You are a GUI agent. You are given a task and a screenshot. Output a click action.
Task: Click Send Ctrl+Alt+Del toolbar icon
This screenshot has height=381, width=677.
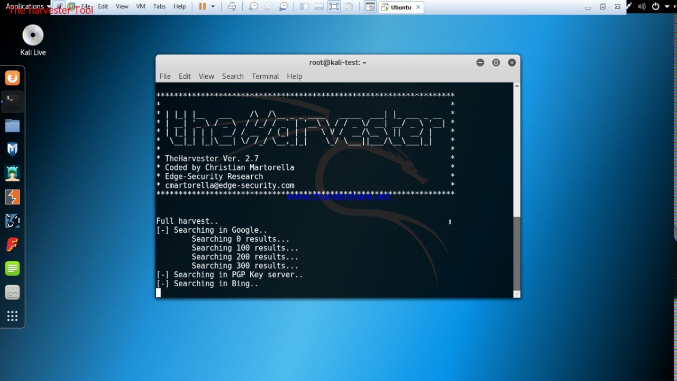(232, 6)
